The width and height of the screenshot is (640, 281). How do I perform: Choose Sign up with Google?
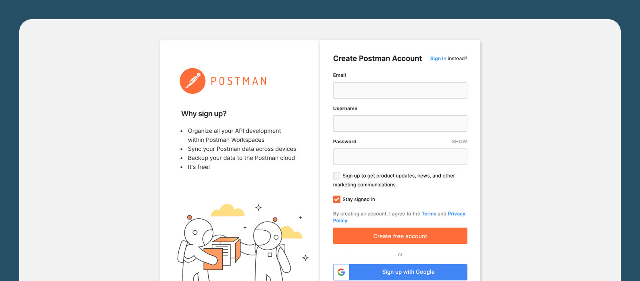[400, 272]
